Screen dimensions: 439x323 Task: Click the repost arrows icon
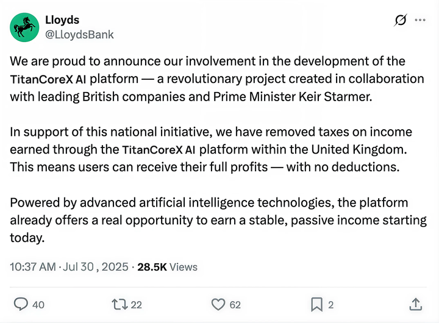coord(120,305)
